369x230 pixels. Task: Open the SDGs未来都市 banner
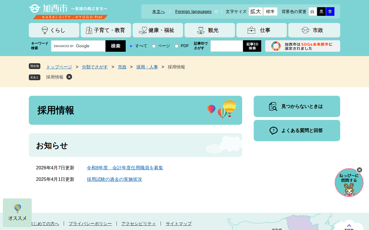(303, 46)
